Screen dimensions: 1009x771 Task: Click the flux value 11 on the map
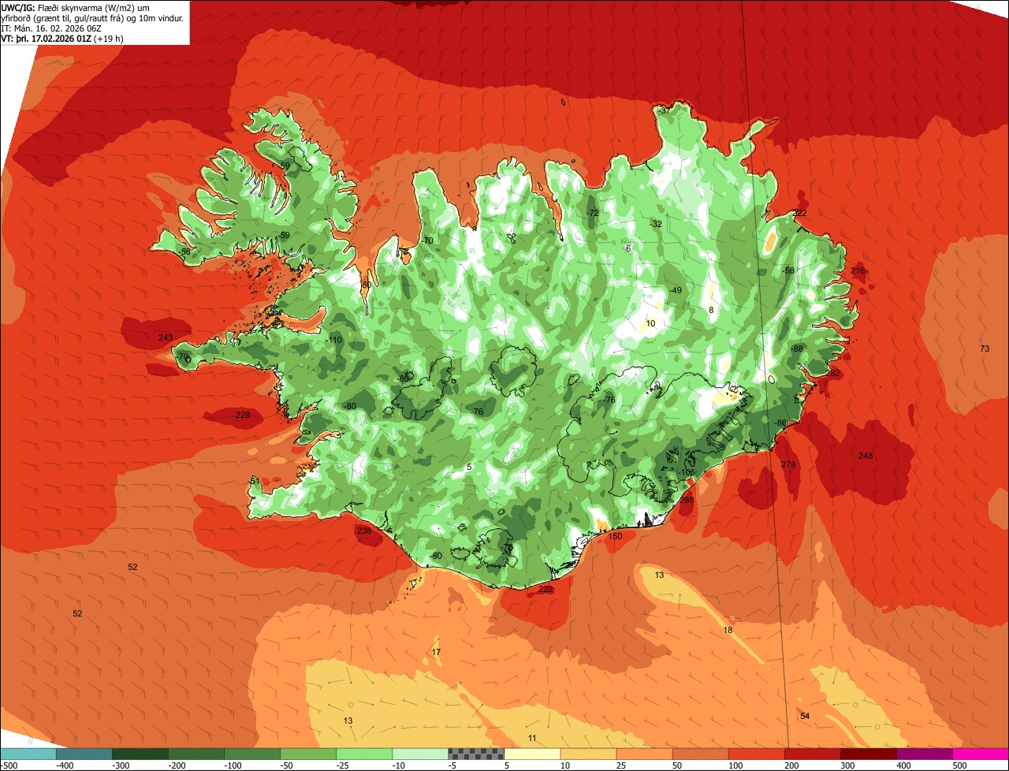[532, 738]
